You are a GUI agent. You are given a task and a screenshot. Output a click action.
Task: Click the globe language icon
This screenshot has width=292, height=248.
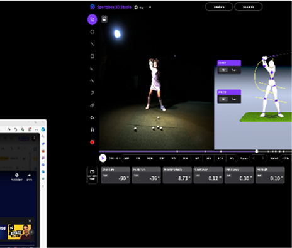pos(136,8)
